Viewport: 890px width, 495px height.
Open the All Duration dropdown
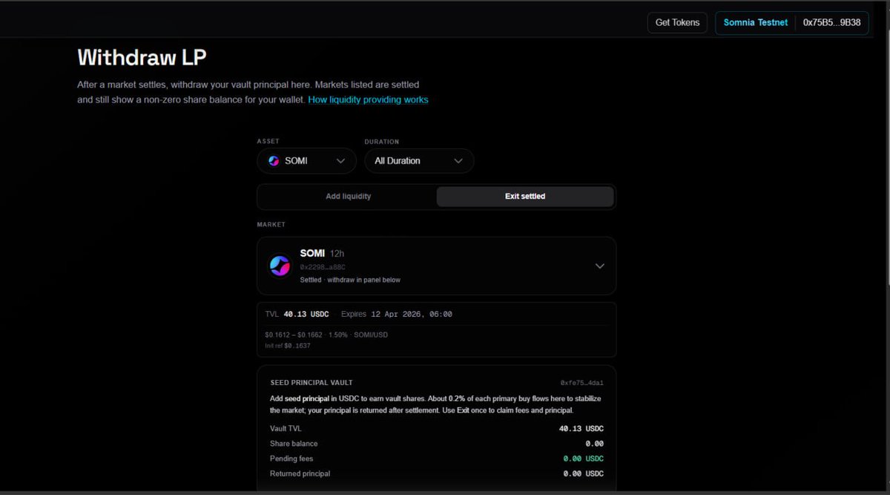point(419,161)
